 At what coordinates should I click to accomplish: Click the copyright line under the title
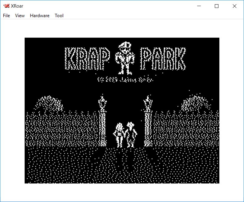pyautogui.click(x=125, y=80)
